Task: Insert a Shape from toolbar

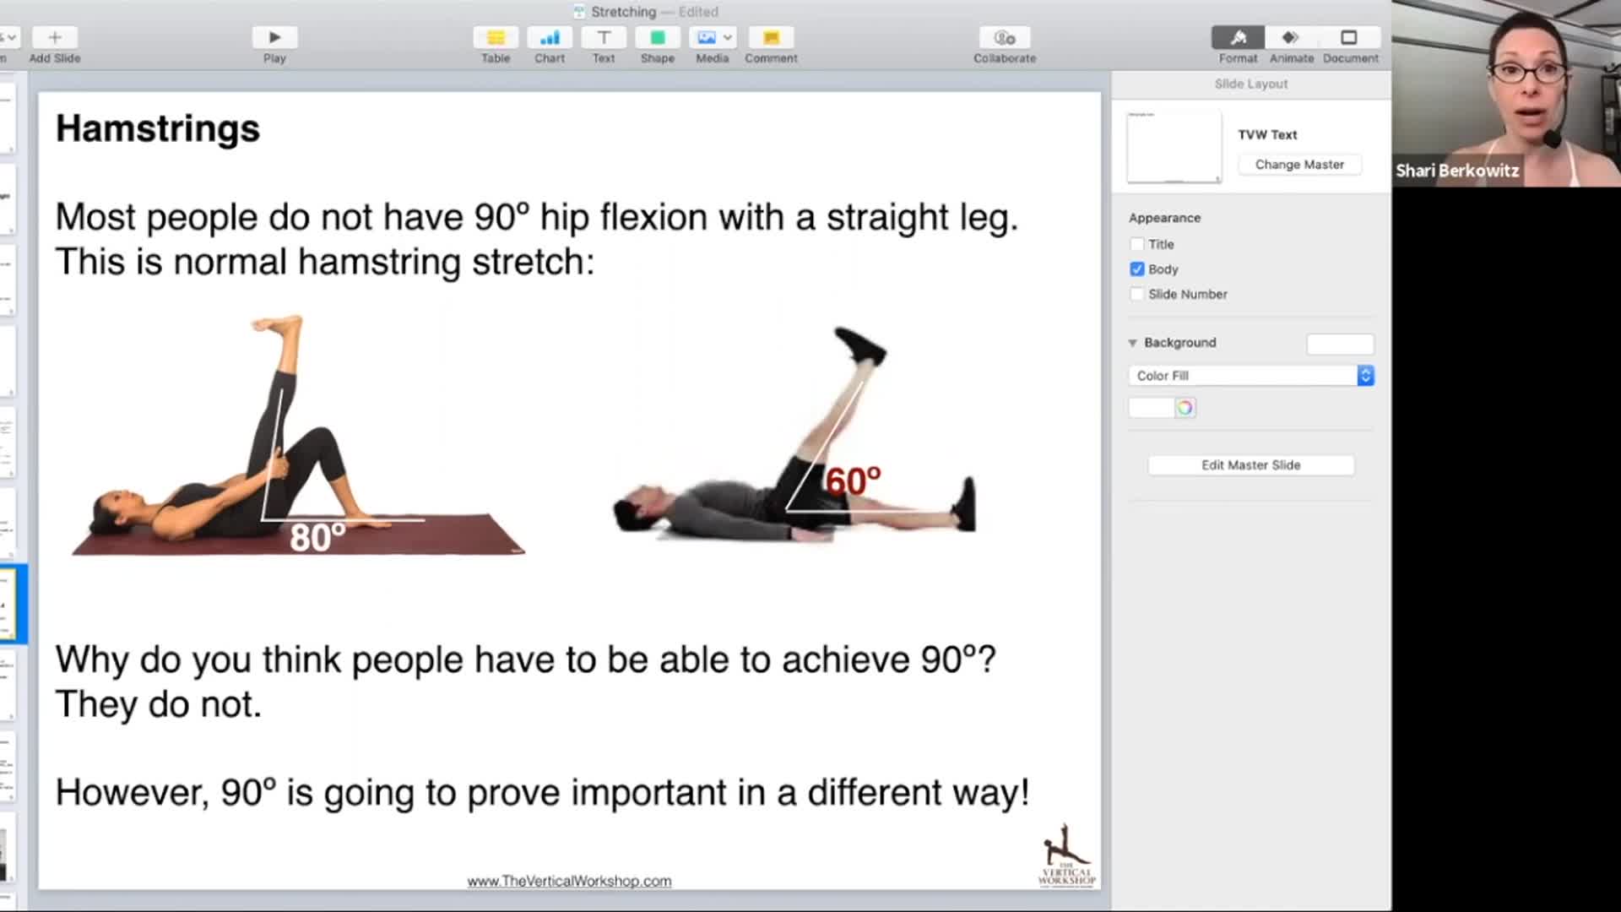Action: pyautogui.click(x=658, y=38)
